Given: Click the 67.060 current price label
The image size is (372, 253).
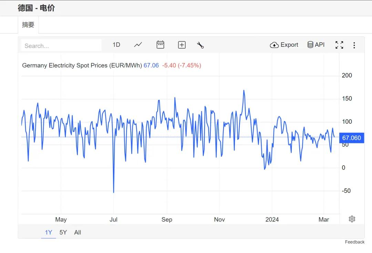Looking at the screenshot, I should coord(352,138).
